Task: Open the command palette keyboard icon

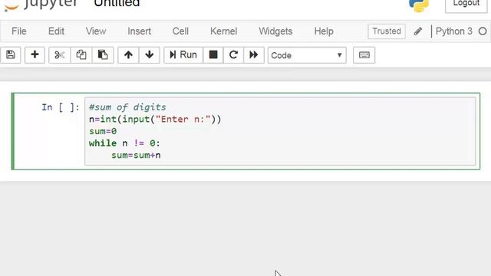Action: [x=364, y=55]
